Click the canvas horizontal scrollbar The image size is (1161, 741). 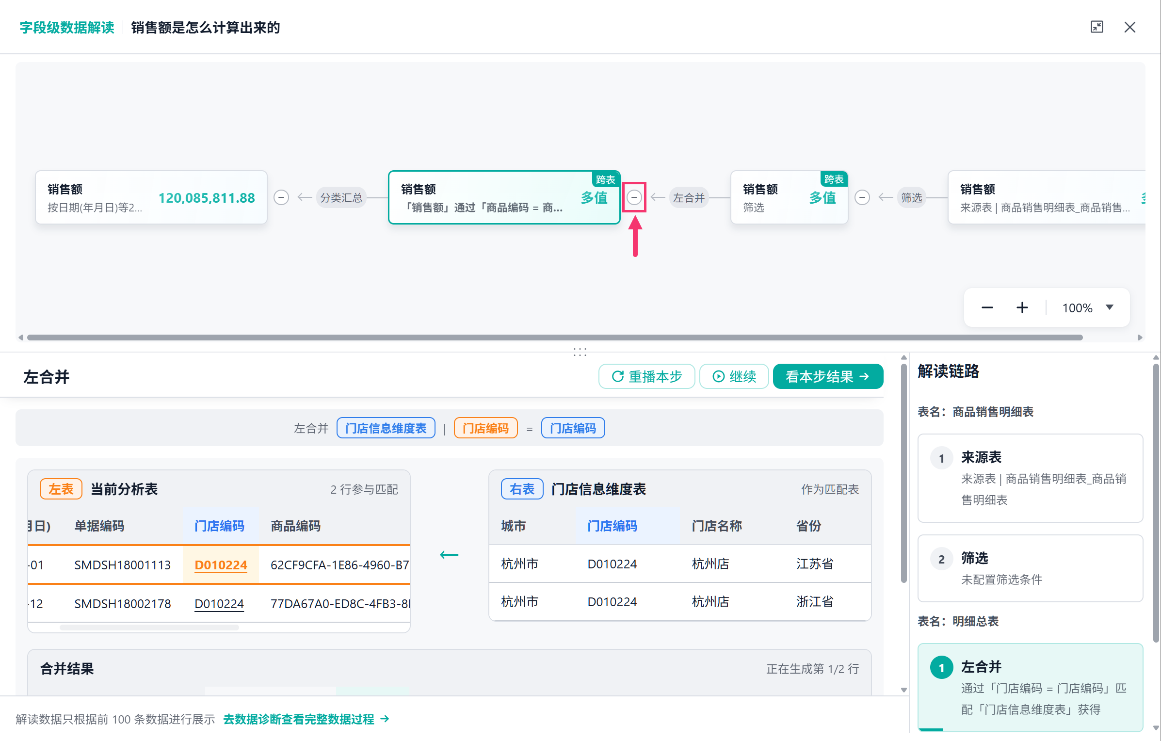pyautogui.click(x=555, y=338)
